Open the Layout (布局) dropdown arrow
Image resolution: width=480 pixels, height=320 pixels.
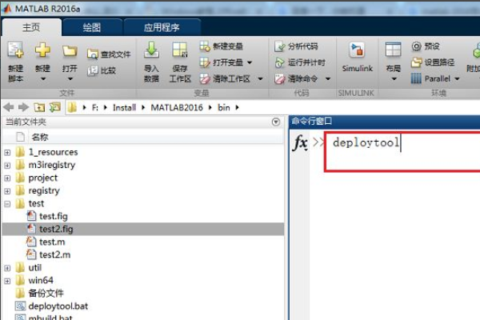point(394,78)
